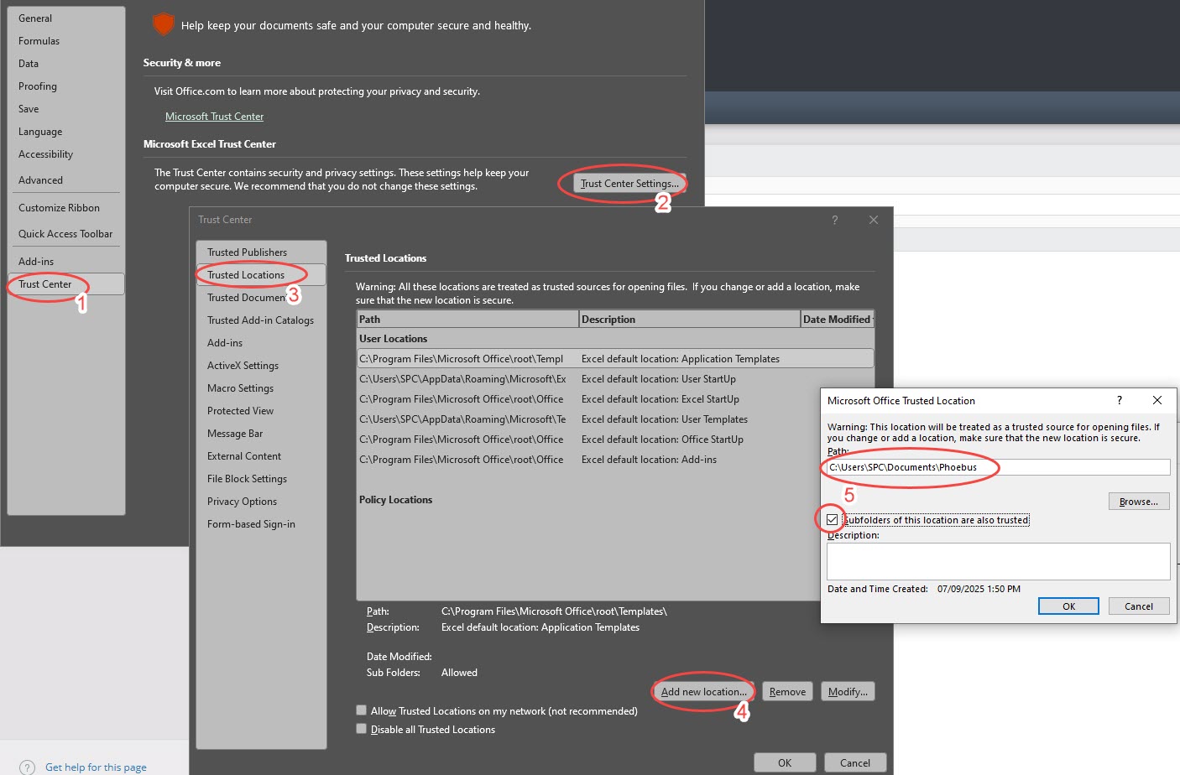Check Disable all Trusted Locations
Screen dimensions: 1180x775
pyautogui.click(x=362, y=729)
